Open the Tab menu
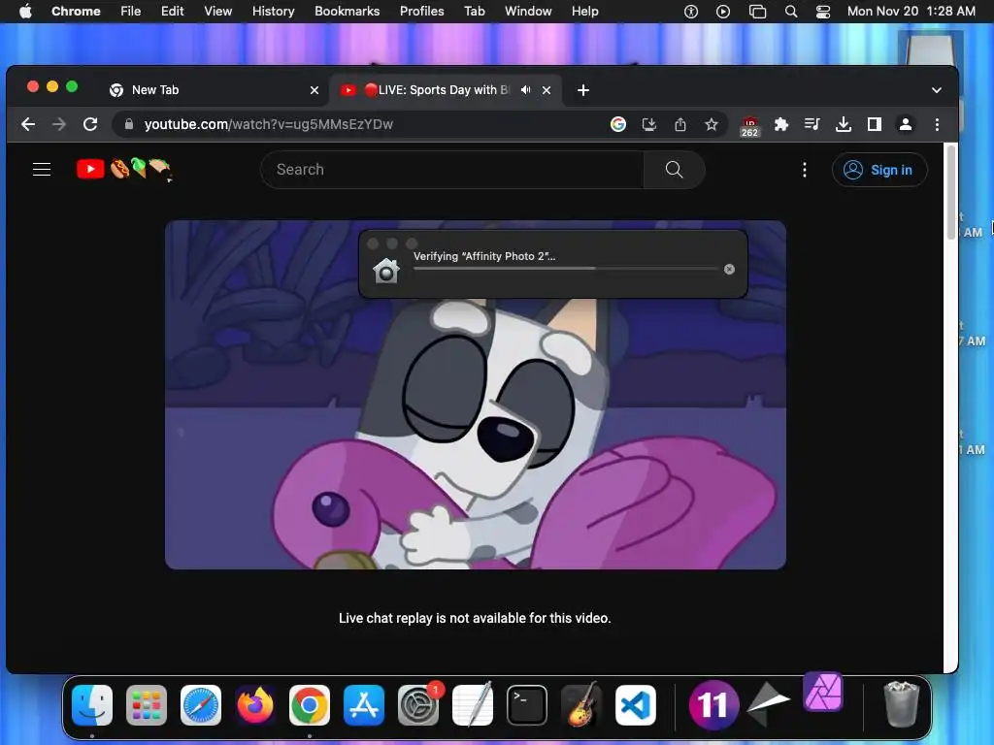This screenshot has width=994, height=745. click(474, 11)
